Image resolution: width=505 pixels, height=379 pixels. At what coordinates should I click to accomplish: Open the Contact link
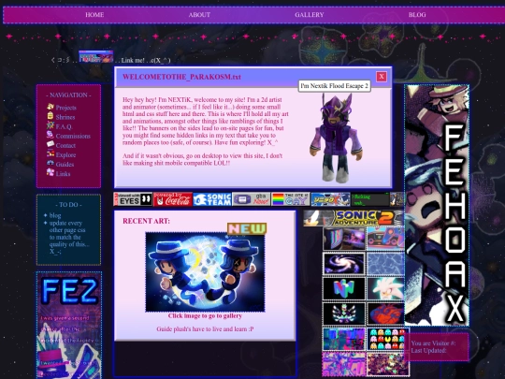pos(65,145)
